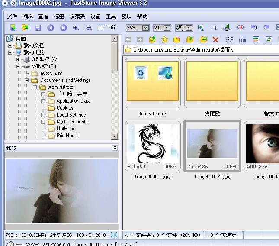The height and width of the screenshot is (246, 279).
Task: Collapse the 预览 preview panel chevron
Action: (115, 148)
